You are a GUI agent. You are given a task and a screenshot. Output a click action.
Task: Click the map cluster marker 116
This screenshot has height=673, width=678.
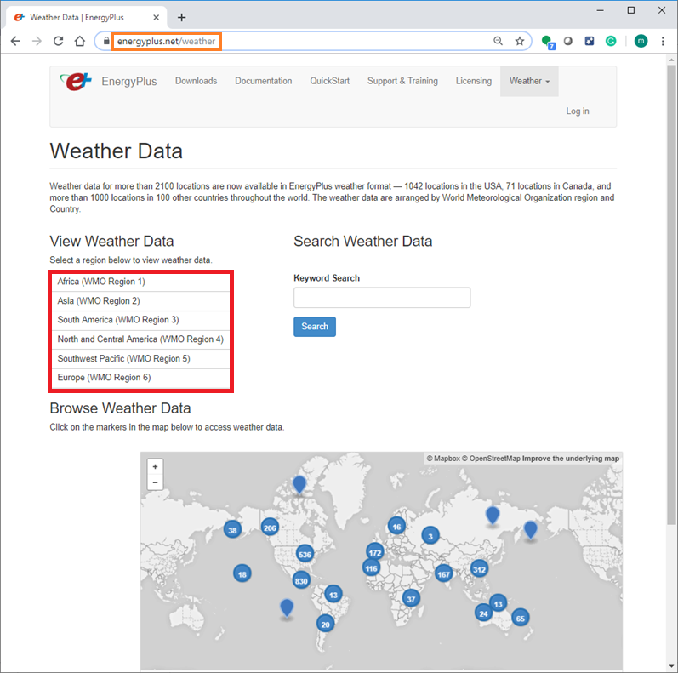pos(371,567)
